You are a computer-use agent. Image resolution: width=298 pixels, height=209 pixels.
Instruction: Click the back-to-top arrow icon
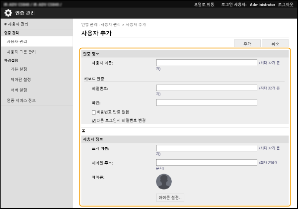pos(84,130)
